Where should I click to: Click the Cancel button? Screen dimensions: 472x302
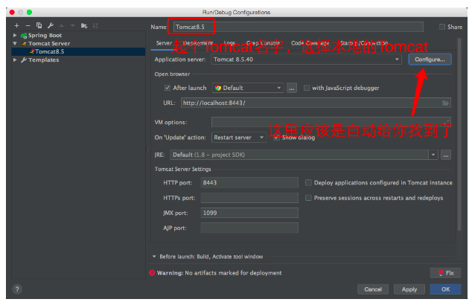(x=373, y=289)
